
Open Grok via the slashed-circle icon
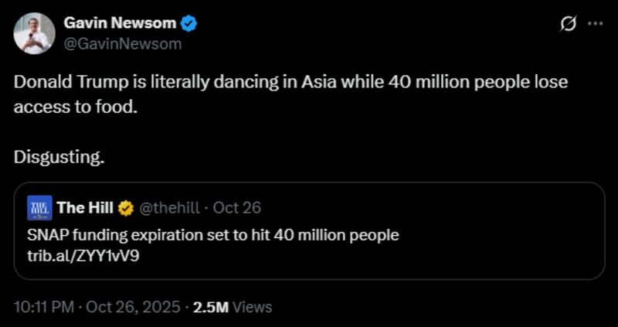[568, 25]
